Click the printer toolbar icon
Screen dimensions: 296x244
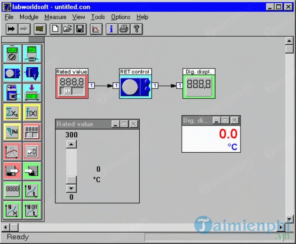(x=124, y=29)
